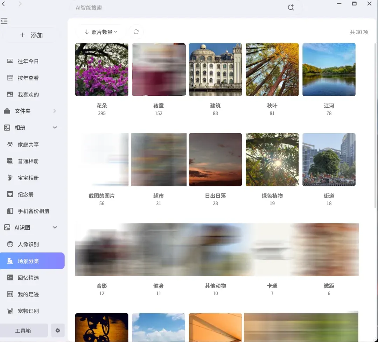Click the AI search icon in search bar

pos(291,7)
